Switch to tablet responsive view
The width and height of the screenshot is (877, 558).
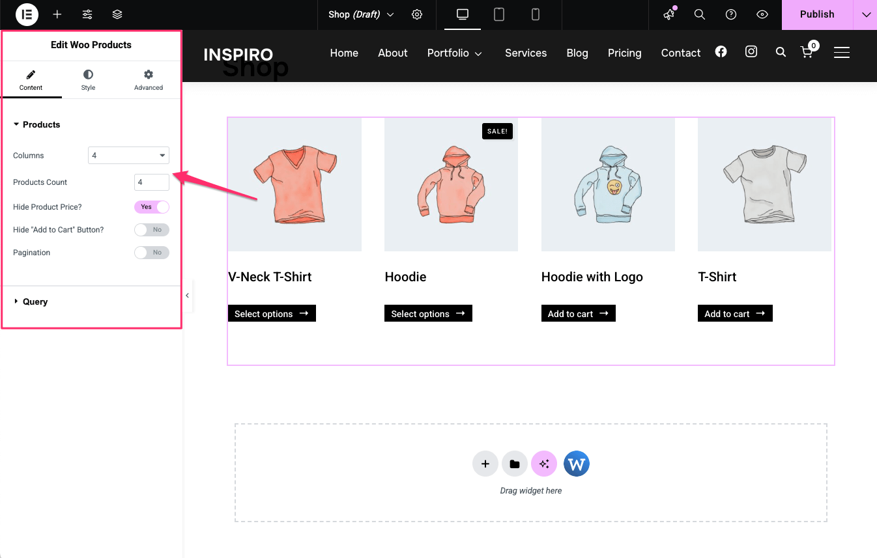499,14
